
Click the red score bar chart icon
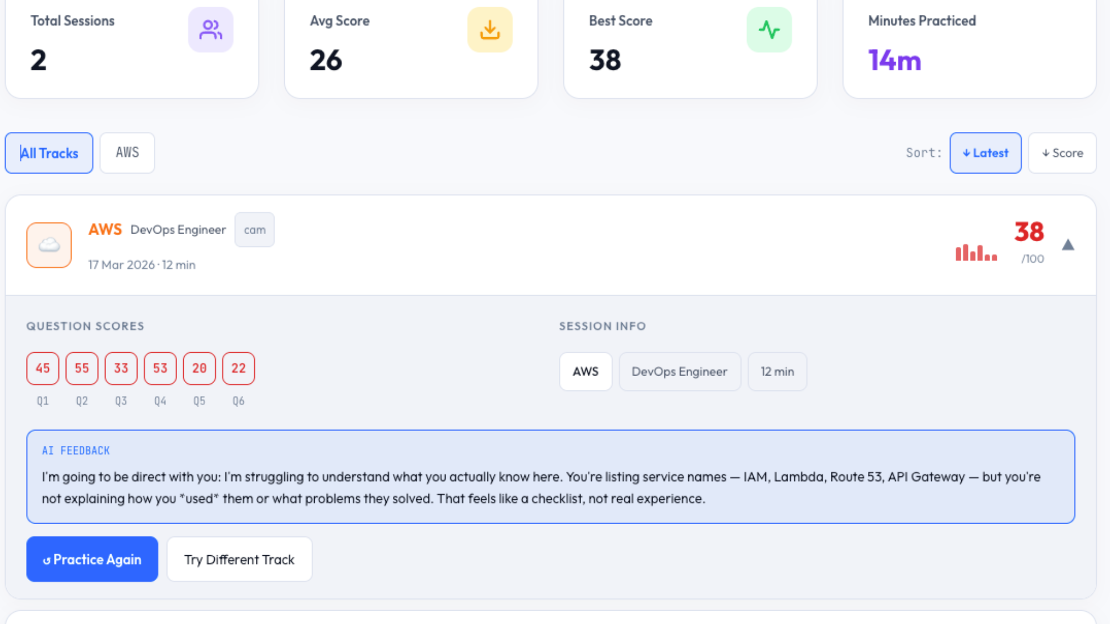976,253
